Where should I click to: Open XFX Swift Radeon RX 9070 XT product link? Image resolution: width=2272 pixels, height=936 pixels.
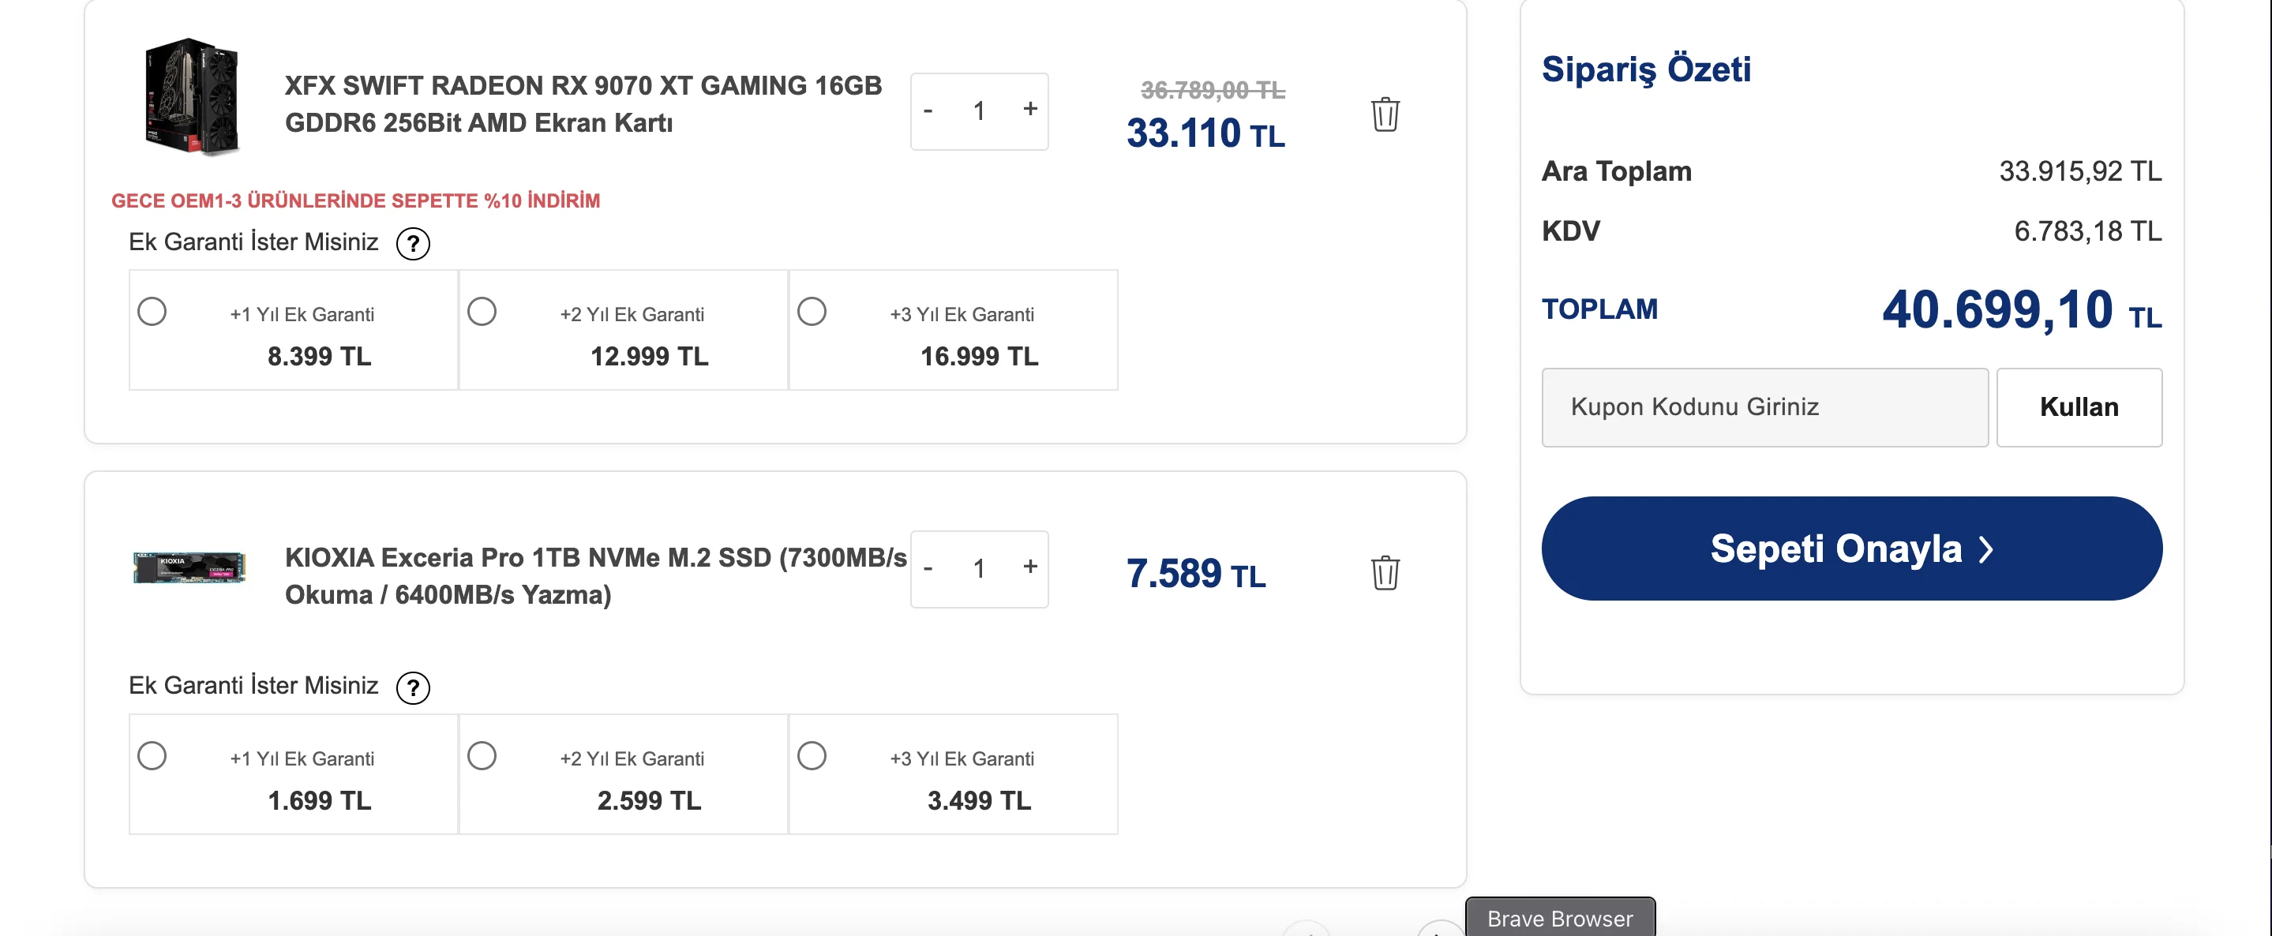point(582,104)
